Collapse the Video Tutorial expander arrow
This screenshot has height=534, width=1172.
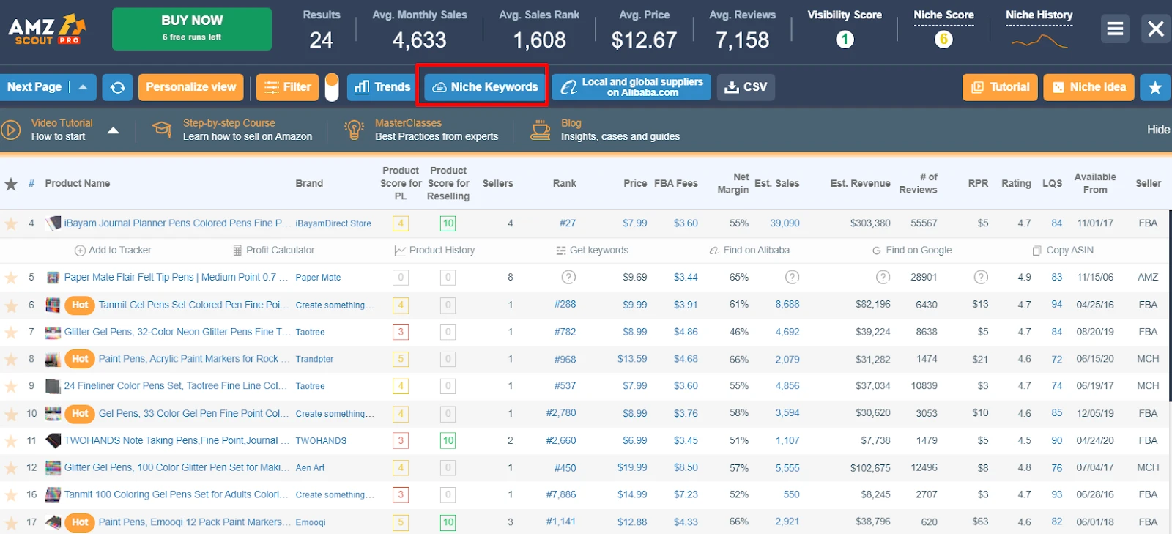113,130
